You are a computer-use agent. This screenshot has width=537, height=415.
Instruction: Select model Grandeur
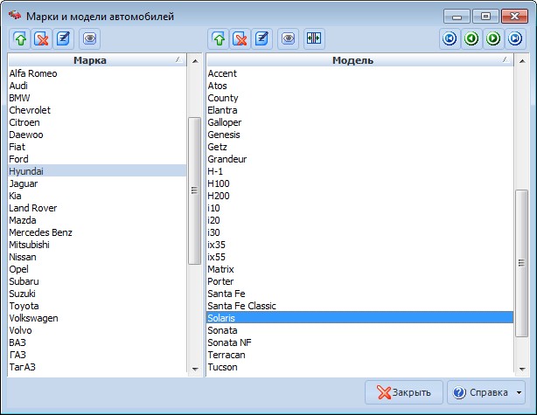click(x=359, y=159)
